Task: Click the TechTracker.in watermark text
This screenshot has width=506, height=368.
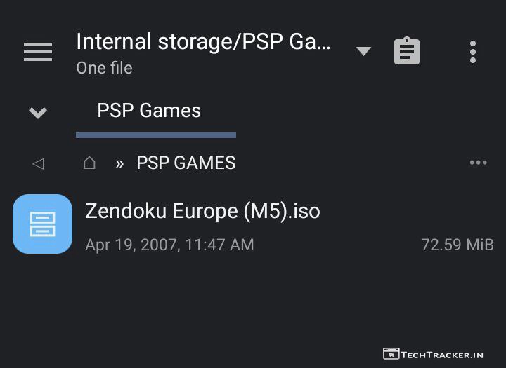Action: point(442,354)
